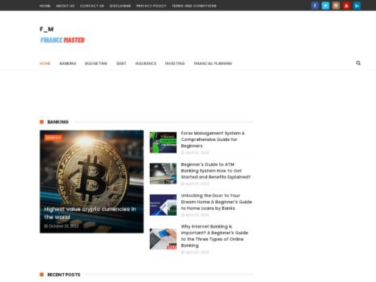Select the Debt navigation item
The width and height of the screenshot is (376, 282).
[121, 63]
